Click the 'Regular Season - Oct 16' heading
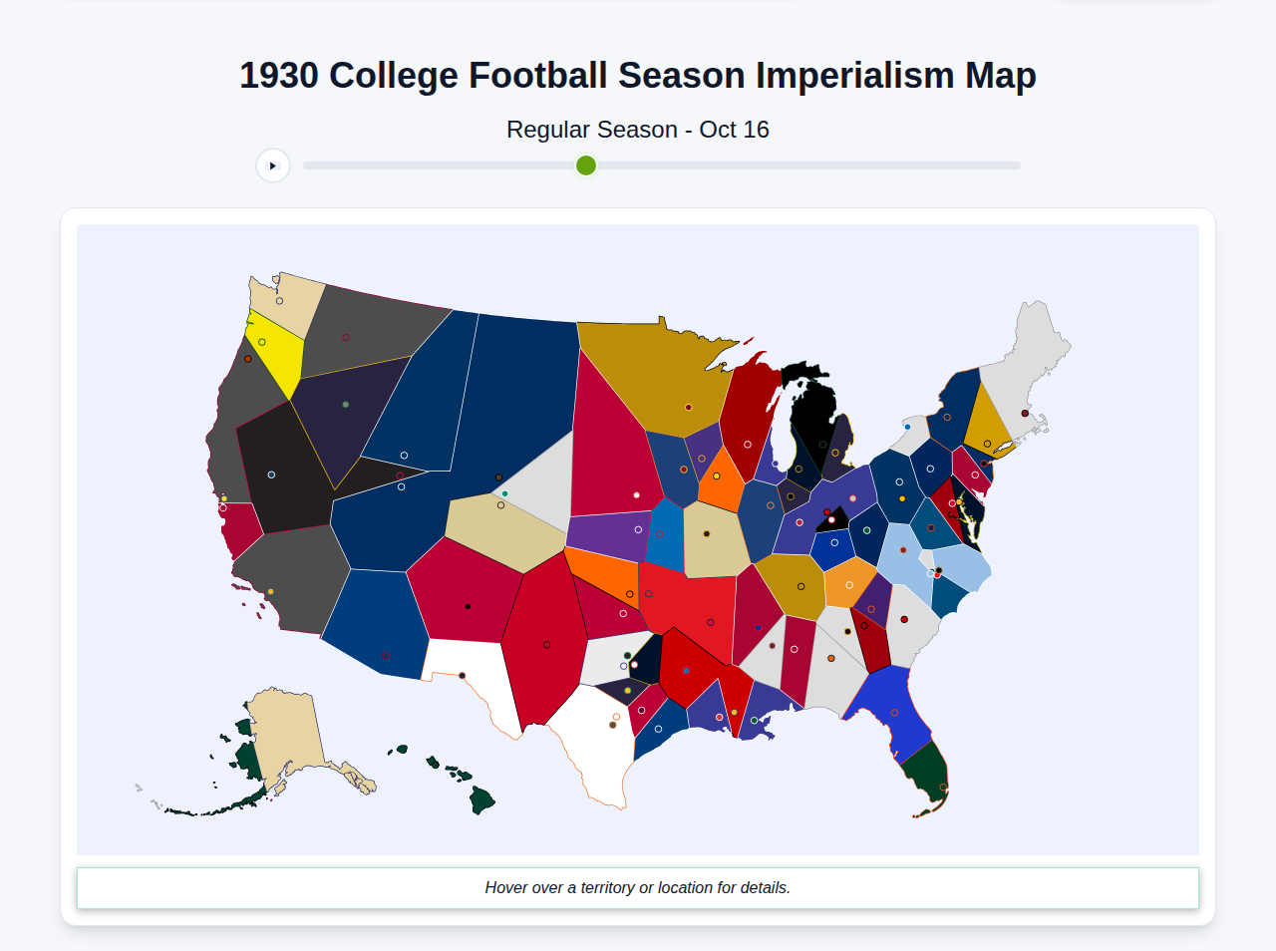1276x951 pixels. (638, 130)
